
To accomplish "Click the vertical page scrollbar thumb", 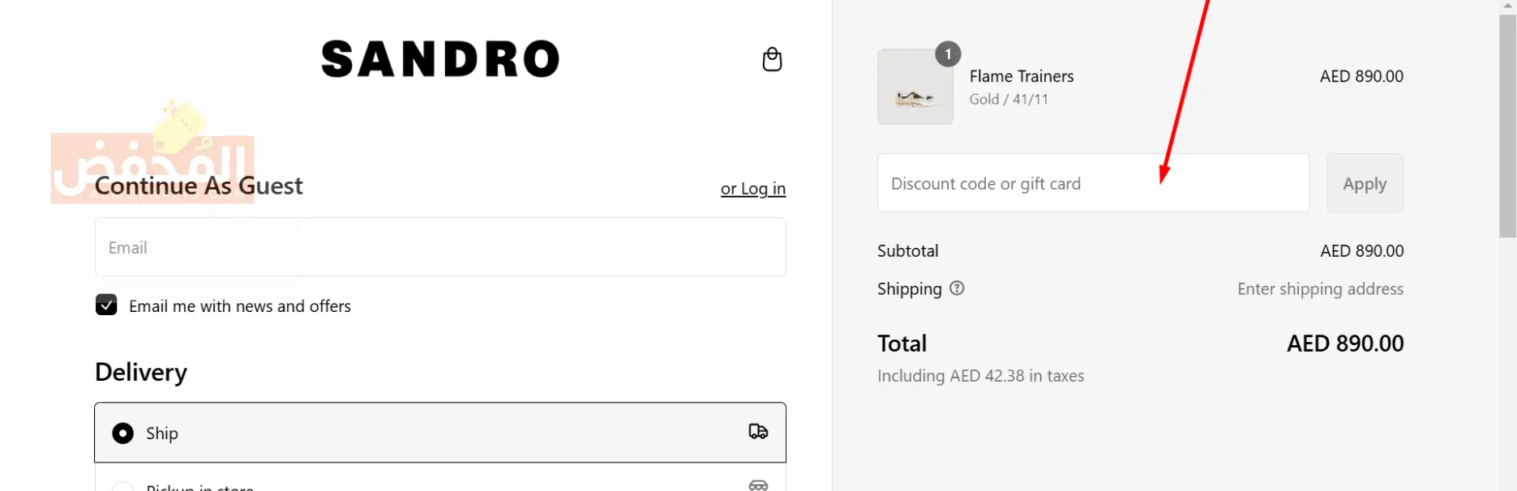I will pos(1508,126).
